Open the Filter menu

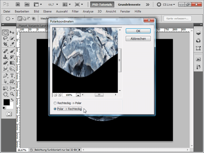75,11
